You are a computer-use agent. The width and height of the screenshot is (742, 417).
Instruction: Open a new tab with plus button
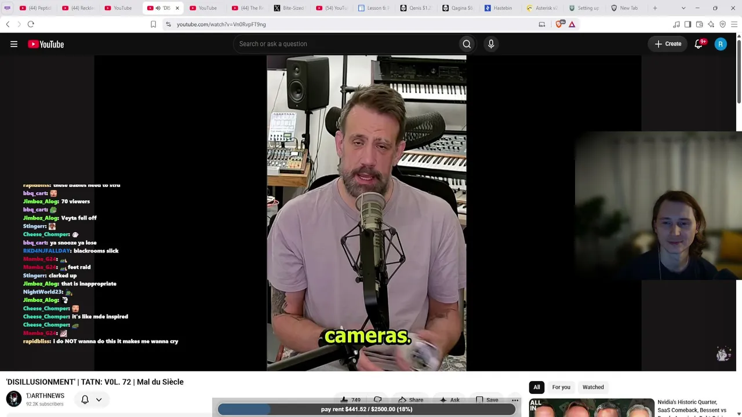[655, 8]
